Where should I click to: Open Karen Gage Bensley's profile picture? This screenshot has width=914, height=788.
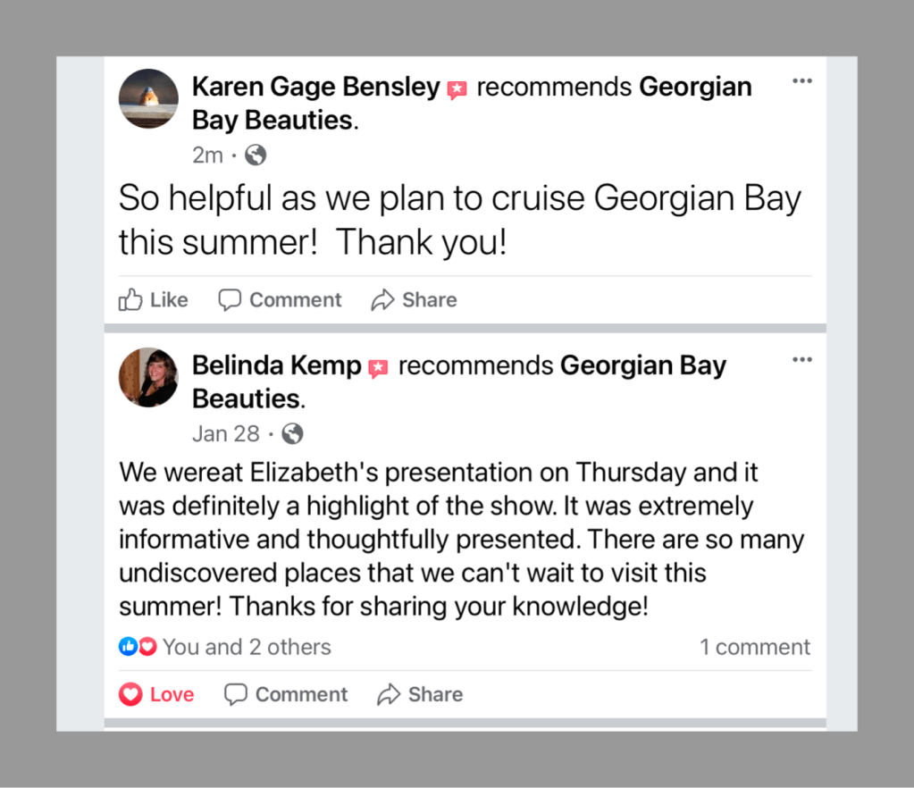[x=148, y=98]
